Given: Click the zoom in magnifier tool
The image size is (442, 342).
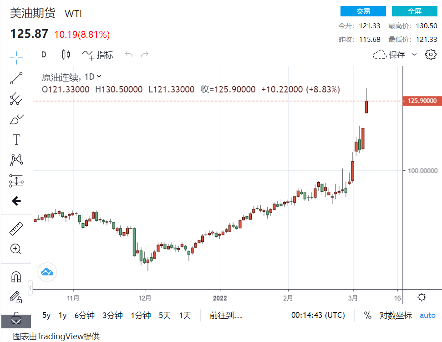Looking at the screenshot, I should pos(16,249).
